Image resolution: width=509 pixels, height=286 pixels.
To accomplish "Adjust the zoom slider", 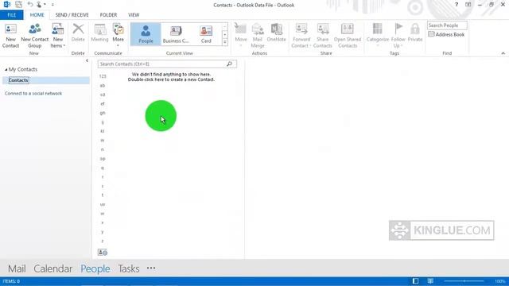I will [464, 281].
